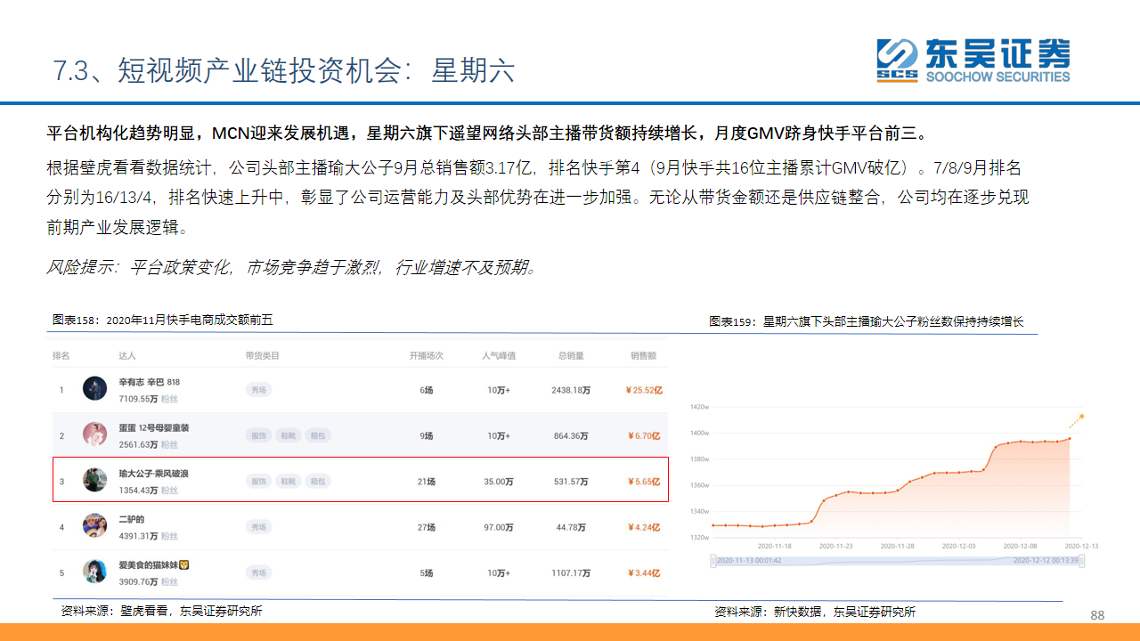Screen dimensions: 1140x641
Task: Click avatar of 爱美食的猫妹妹
Action: pos(95,572)
